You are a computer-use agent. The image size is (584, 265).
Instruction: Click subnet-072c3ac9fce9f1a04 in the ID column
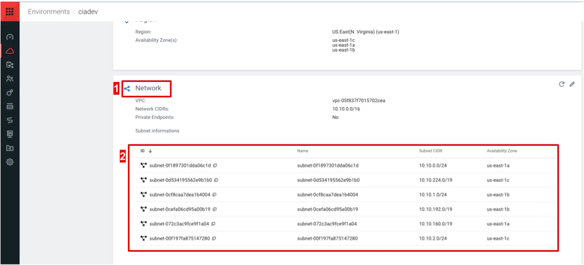tap(179, 223)
